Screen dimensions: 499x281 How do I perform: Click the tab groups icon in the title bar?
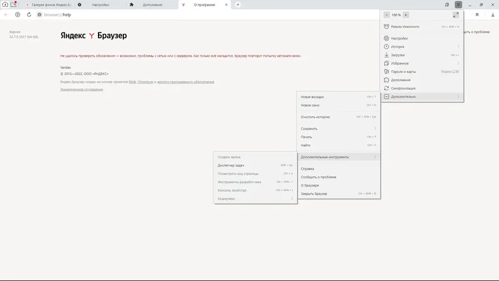[x=447, y=5]
